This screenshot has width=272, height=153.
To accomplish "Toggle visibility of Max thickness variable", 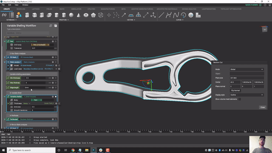I will coord(56,83).
